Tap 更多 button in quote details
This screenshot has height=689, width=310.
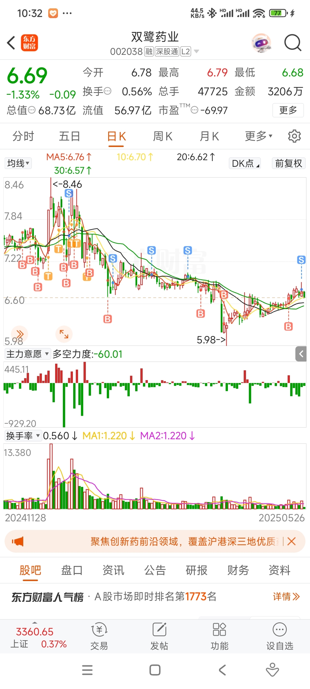coord(288,110)
